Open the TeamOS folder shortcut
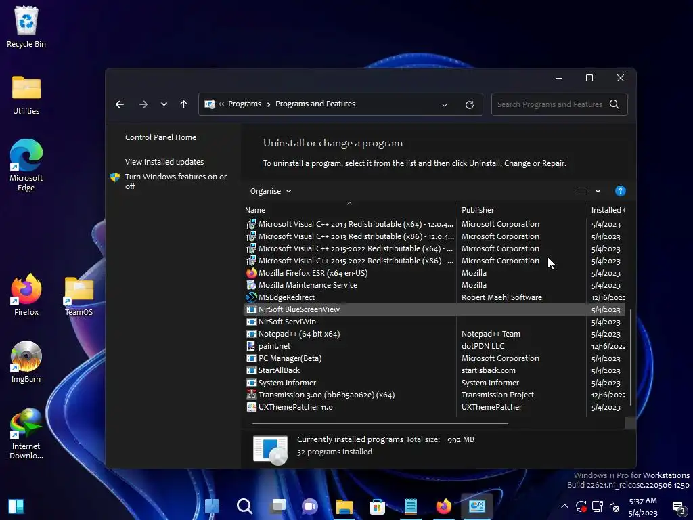This screenshot has width=693, height=520. coord(79,297)
